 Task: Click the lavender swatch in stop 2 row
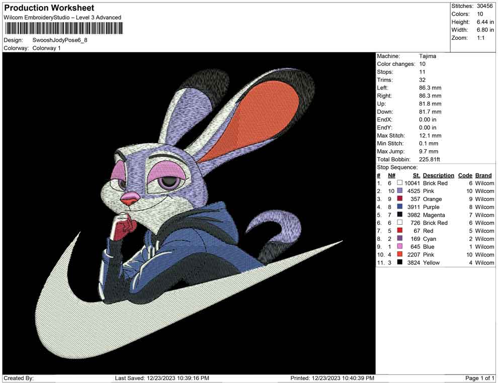point(399,190)
